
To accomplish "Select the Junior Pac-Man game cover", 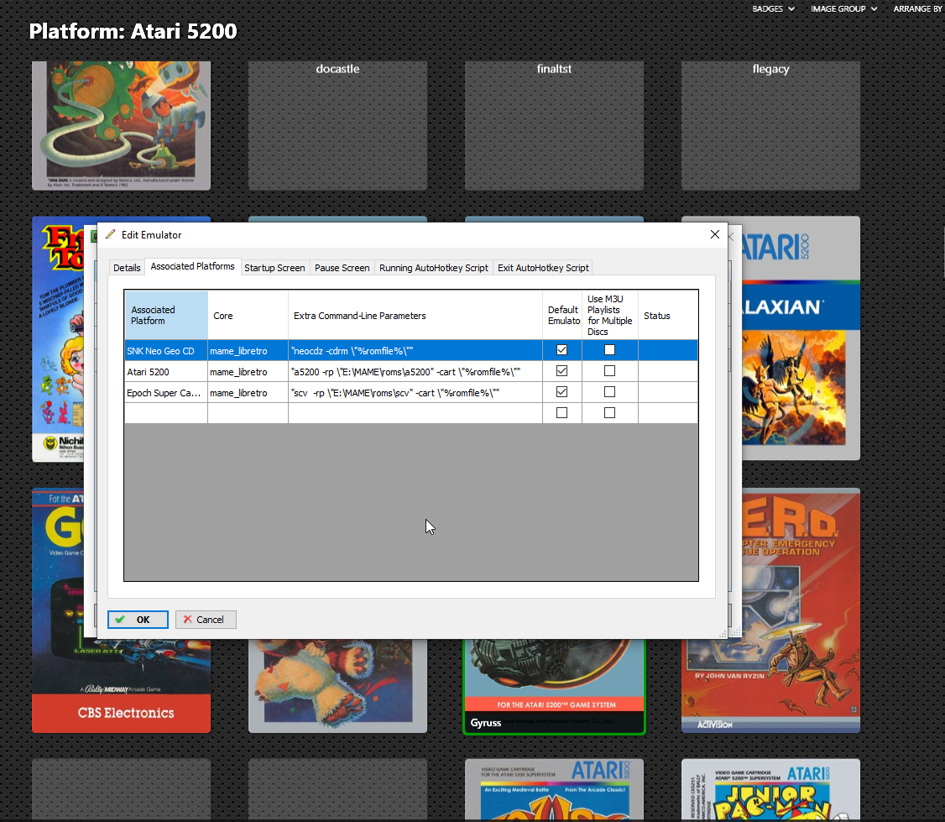I will click(770, 790).
